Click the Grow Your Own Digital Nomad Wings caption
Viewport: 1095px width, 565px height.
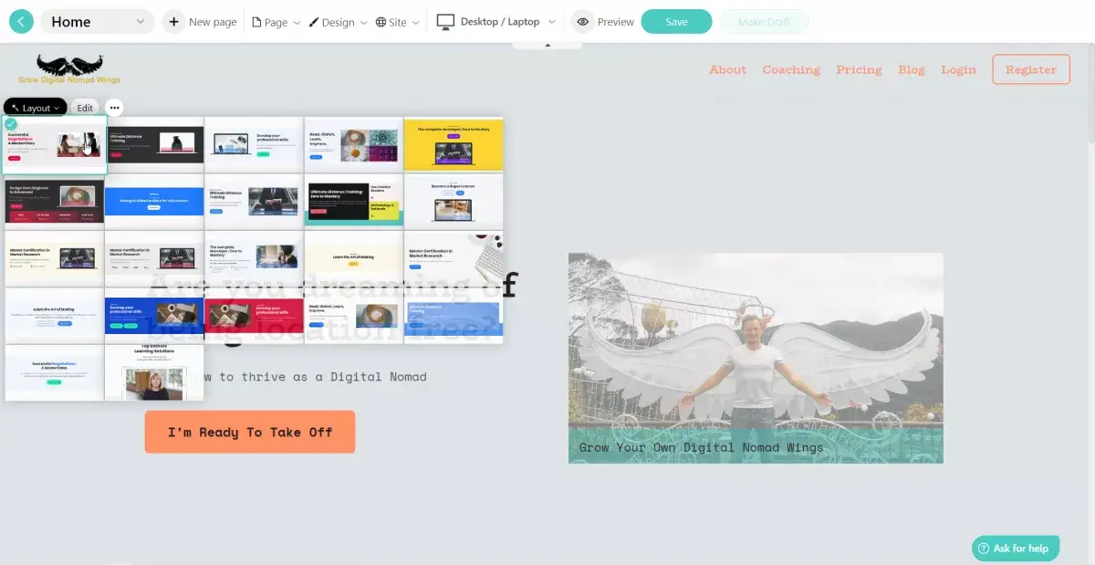(701, 447)
